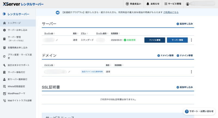Screen dimensions: 218x118
Task: Open the three-dot menu in domain row
Action: [191, 72]
